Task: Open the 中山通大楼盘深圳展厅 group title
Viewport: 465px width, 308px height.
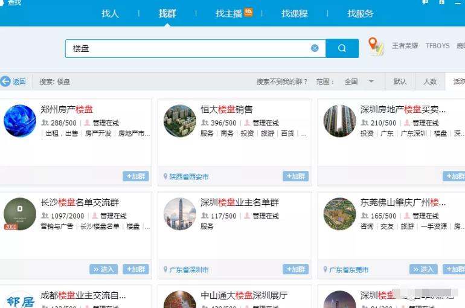Action: click(x=244, y=295)
